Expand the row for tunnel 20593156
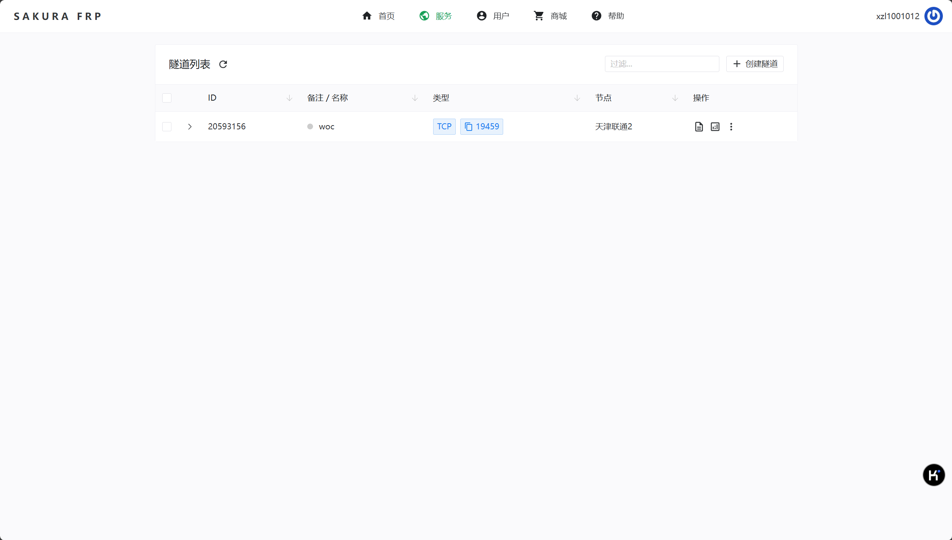 [x=190, y=127]
